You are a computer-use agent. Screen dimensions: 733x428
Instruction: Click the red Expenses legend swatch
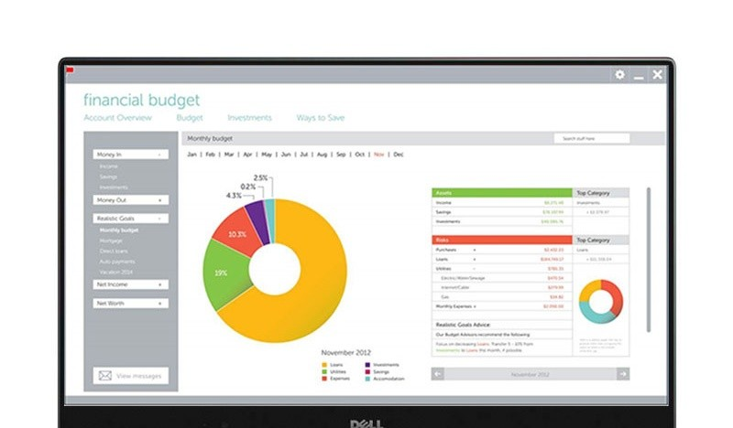click(x=324, y=379)
